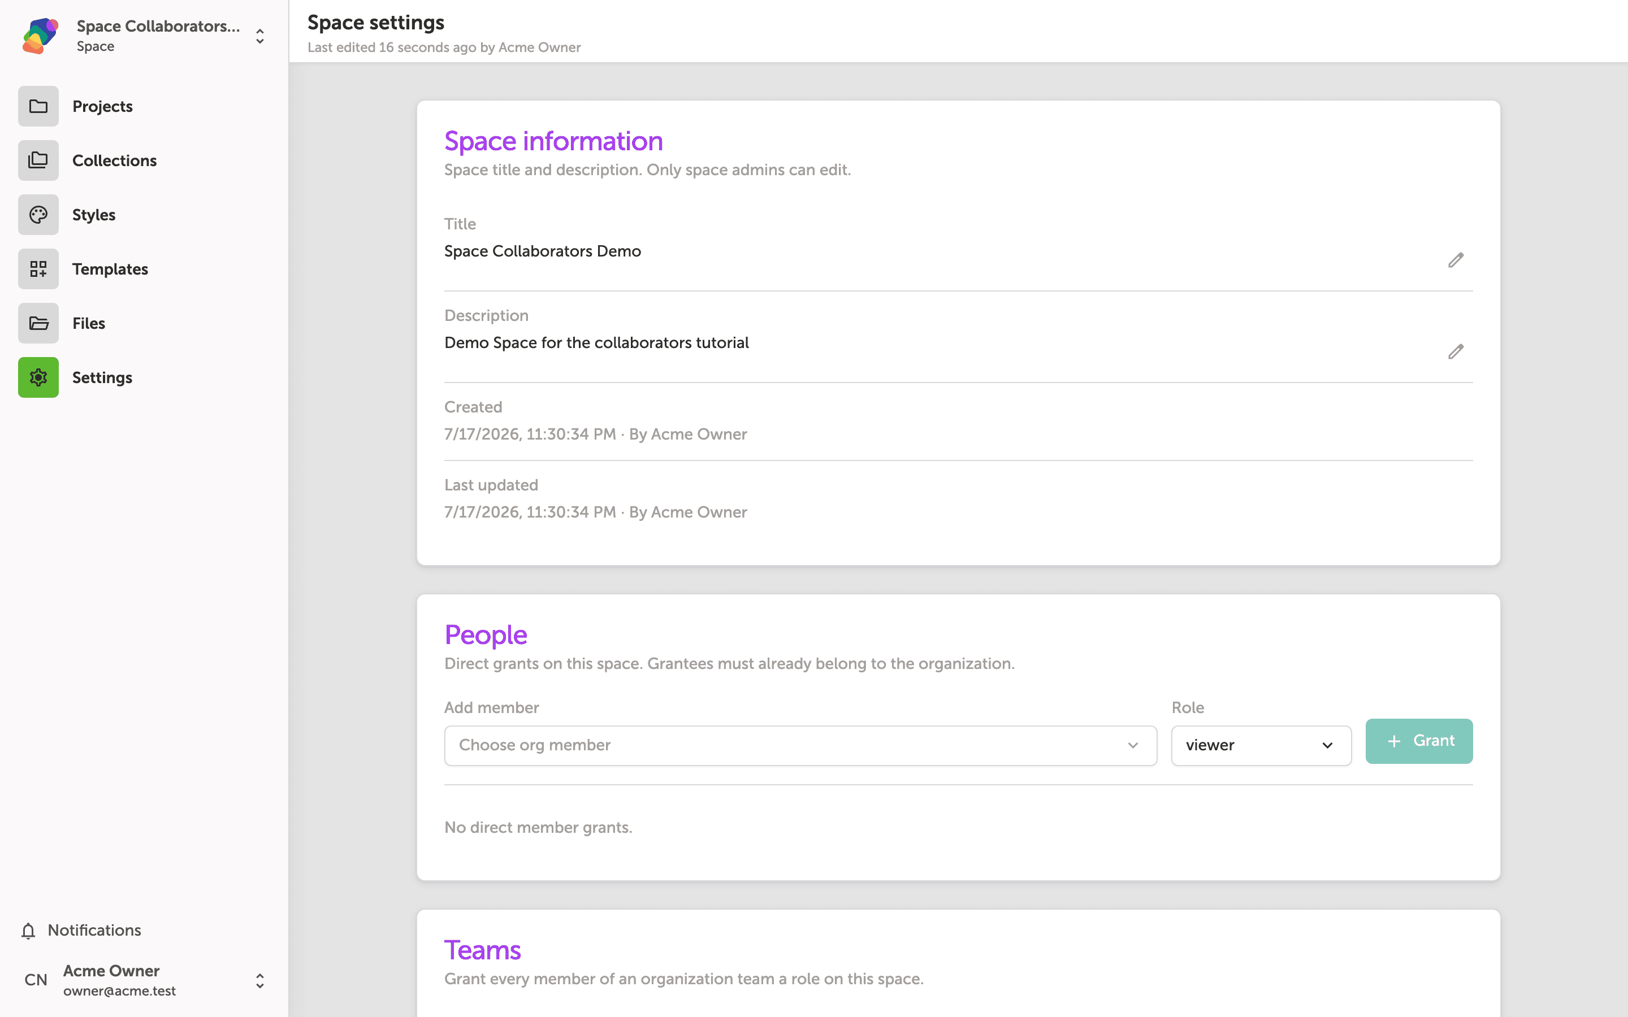Edit the Title with pencil icon

1456,260
